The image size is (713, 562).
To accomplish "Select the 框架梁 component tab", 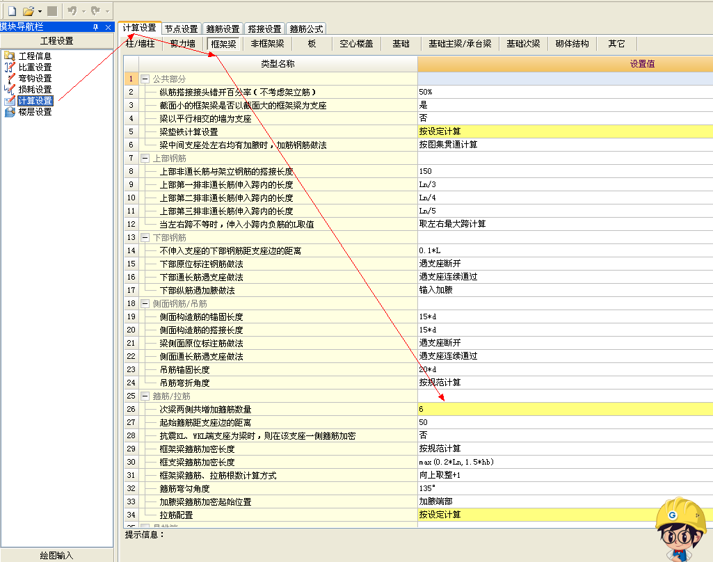I will (x=224, y=44).
